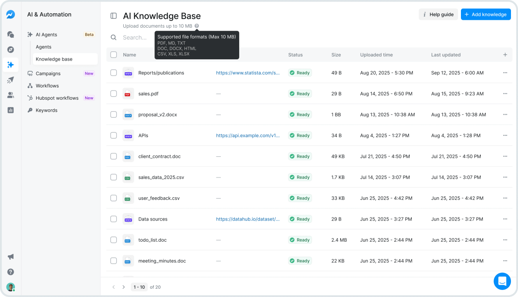Check the Reports/publications row checkbox
Viewport: 518px width, 297px height.
click(x=114, y=73)
